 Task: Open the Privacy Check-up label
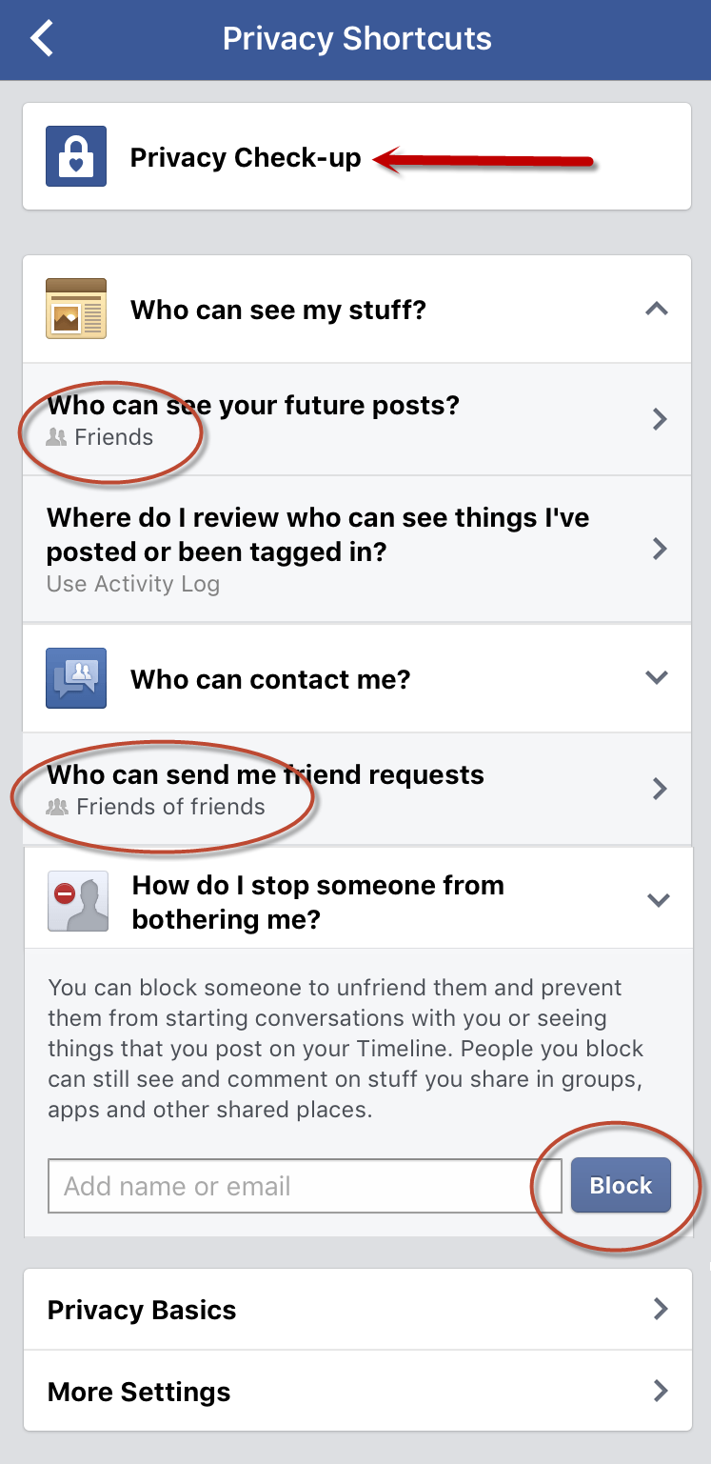[x=246, y=157]
